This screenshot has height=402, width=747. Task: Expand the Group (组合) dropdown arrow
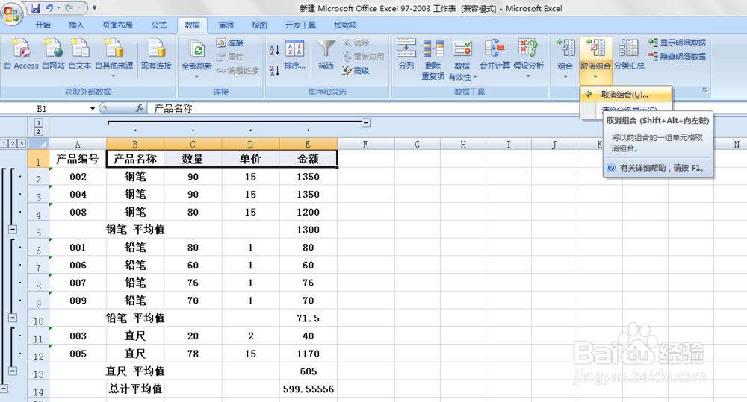[565, 77]
